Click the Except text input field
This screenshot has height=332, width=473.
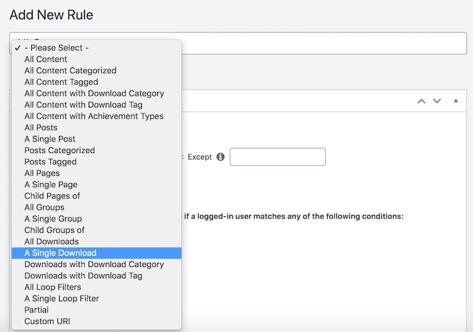pyautogui.click(x=277, y=157)
